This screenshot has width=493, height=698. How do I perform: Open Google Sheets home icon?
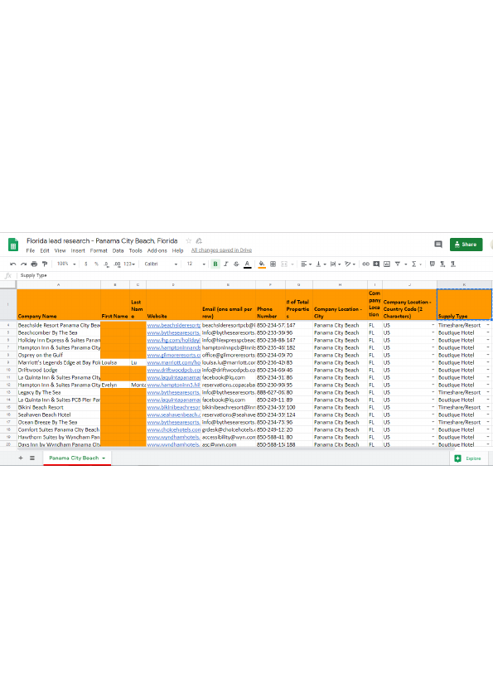click(x=13, y=245)
